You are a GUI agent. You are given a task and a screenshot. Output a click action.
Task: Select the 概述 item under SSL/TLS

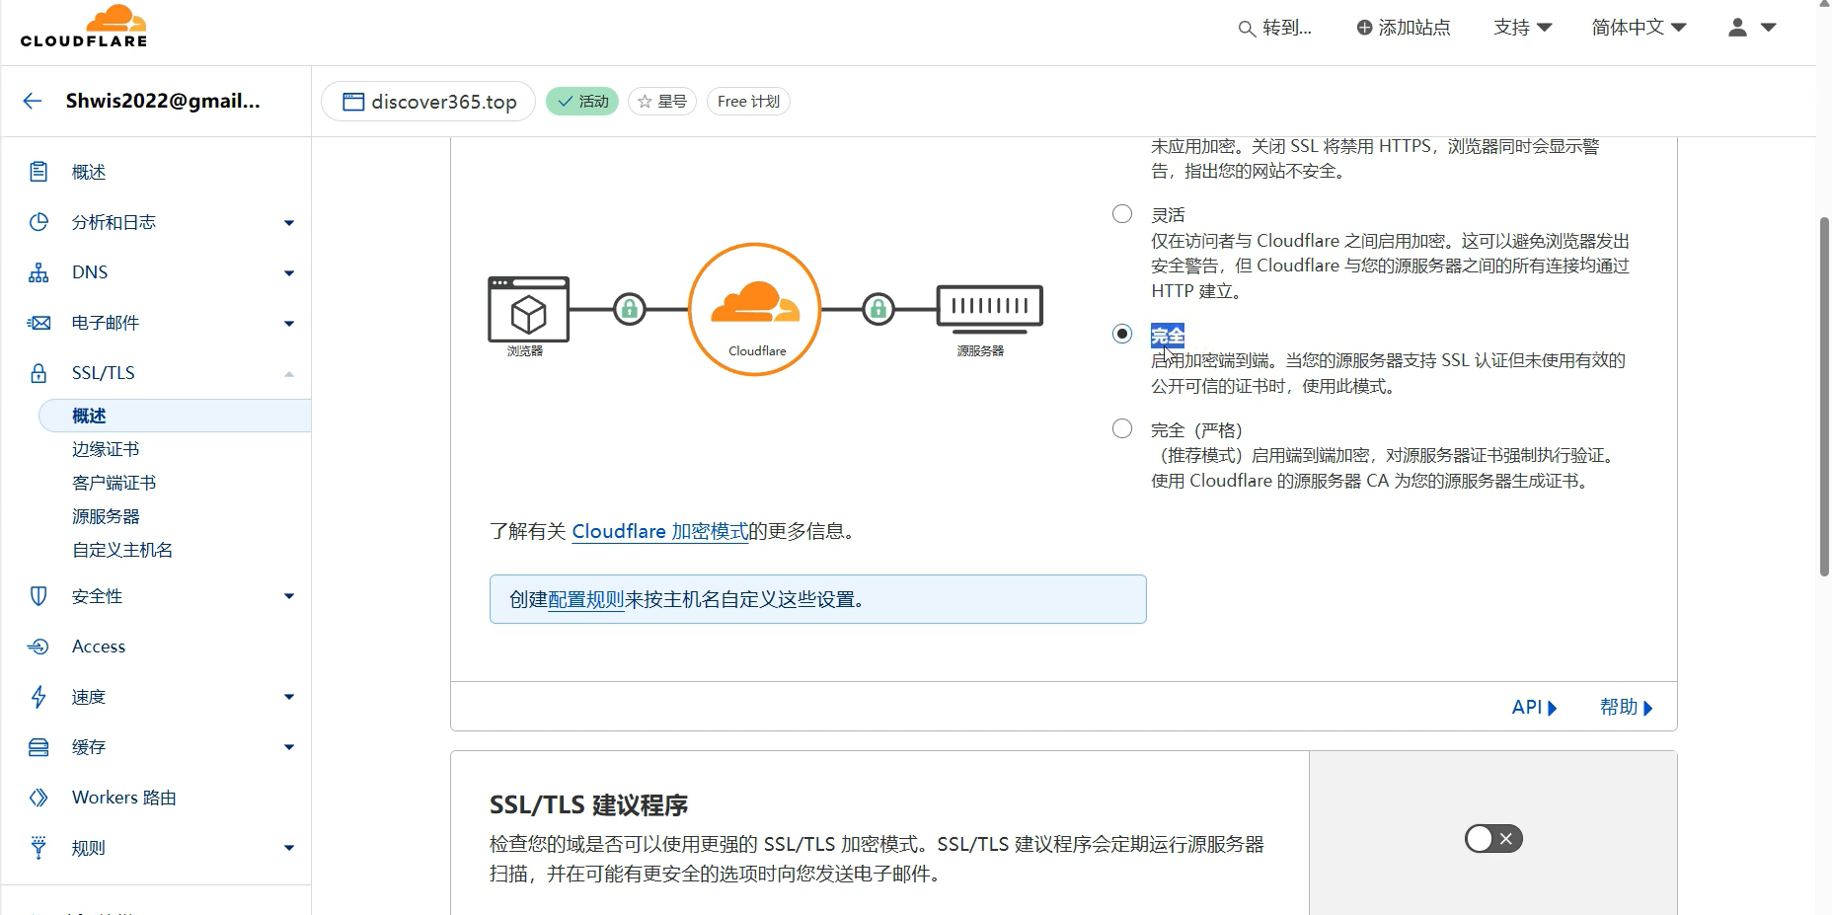(x=175, y=416)
